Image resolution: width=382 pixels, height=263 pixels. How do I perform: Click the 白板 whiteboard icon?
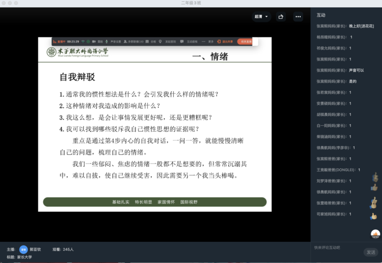click(151, 42)
